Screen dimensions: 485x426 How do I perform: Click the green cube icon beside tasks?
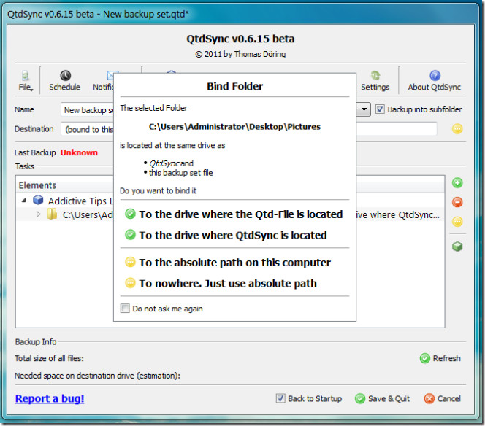point(457,247)
